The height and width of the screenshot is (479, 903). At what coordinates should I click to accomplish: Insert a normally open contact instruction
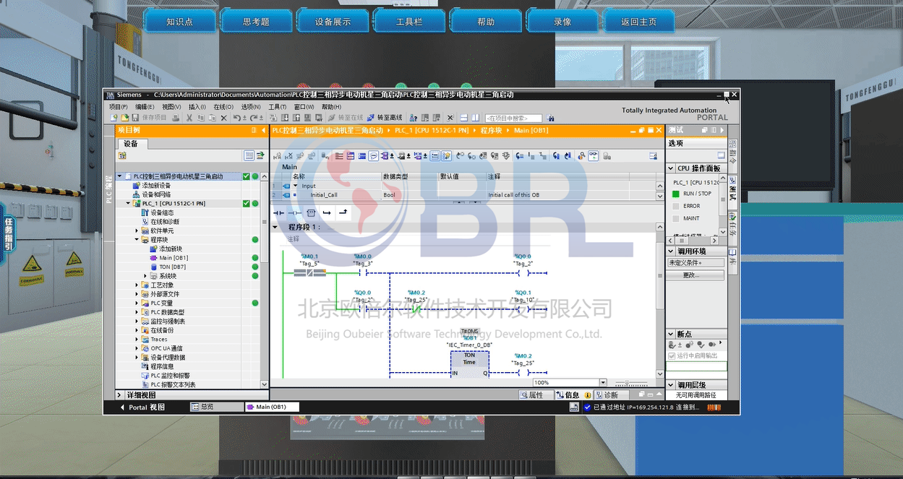pyautogui.click(x=278, y=213)
